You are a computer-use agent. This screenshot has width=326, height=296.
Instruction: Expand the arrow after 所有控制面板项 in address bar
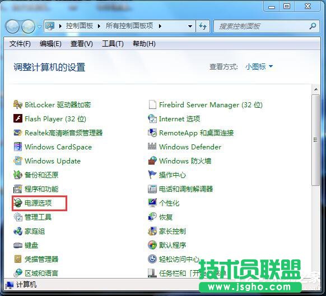[160, 26]
